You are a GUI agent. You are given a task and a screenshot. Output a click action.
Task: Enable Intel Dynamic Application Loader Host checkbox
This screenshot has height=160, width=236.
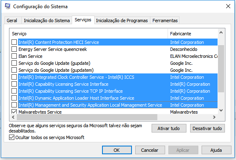click(x=14, y=98)
